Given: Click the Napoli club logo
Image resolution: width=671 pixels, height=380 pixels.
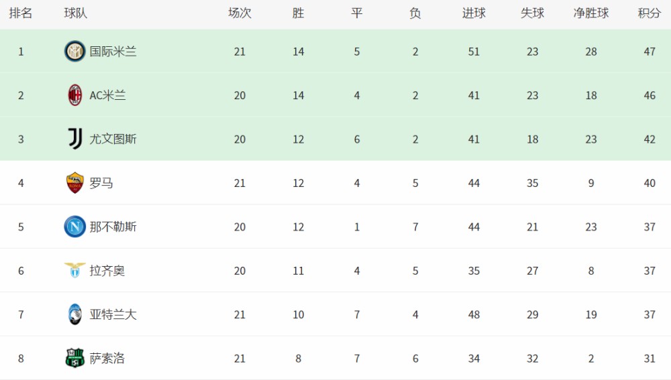Looking at the screenshot, I should [x=74, y=227].
